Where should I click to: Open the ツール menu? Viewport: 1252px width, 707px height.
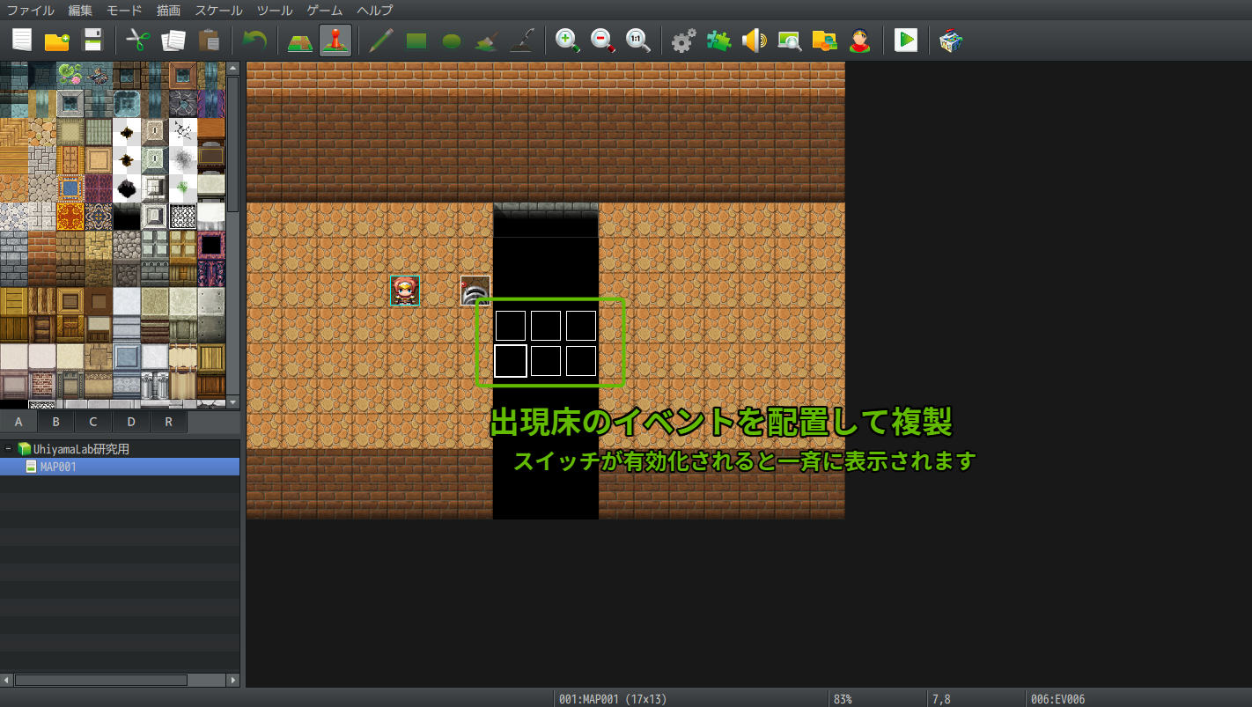coord(275,11)
